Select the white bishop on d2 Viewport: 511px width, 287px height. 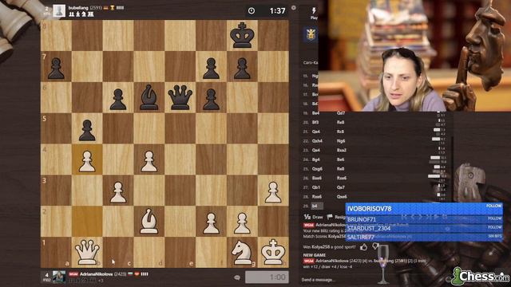pyautogui.click(x=149, y=222)
